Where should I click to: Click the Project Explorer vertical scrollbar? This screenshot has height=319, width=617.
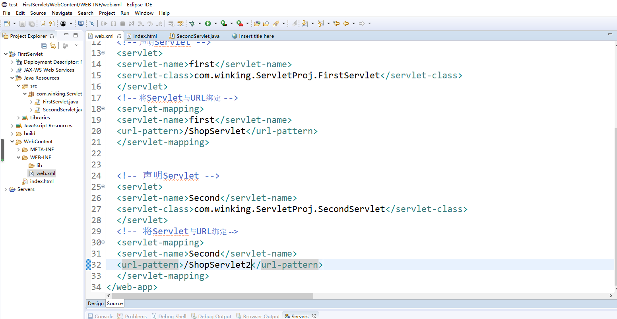[2, 150]
